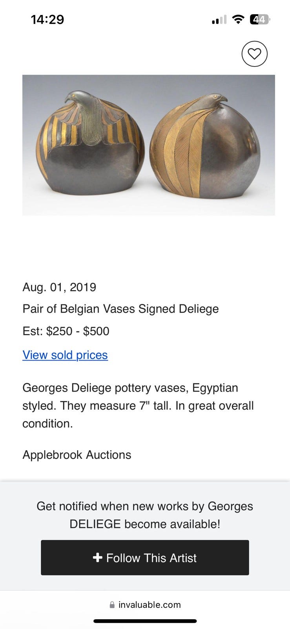Tap the Wi-Fi status icon
Viewport: 290px width, 629px height.
pos(238,19)
